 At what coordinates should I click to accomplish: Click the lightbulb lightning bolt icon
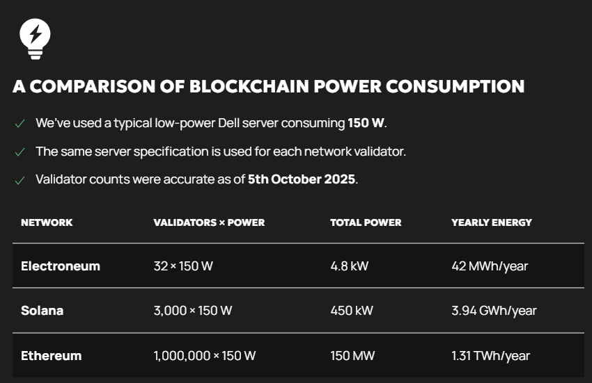[35, 38]
